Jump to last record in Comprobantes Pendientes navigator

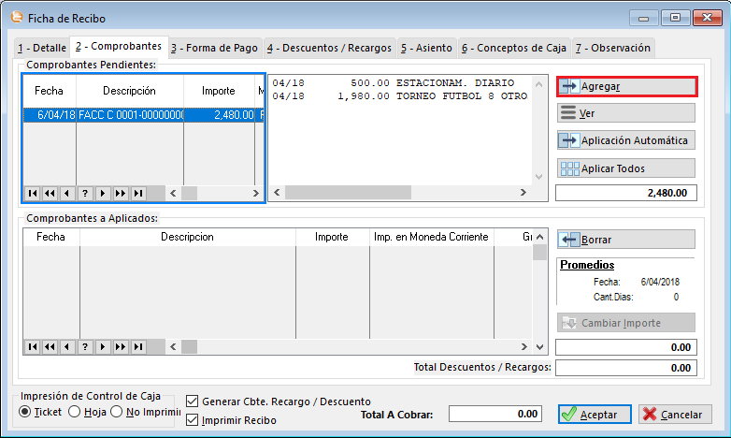click(x=138, y=193)
